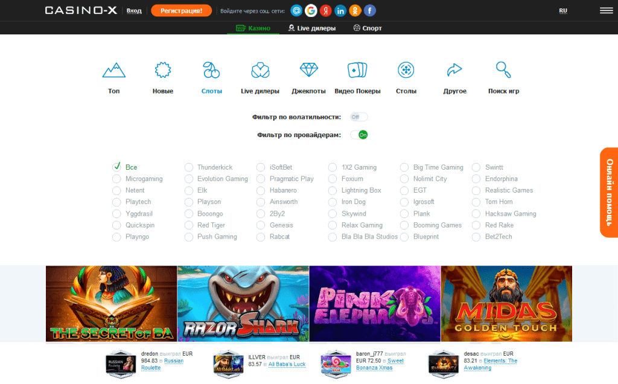Select the Blueprint provider filter
This screenshot has height=384, width=618.
[419, 237]
